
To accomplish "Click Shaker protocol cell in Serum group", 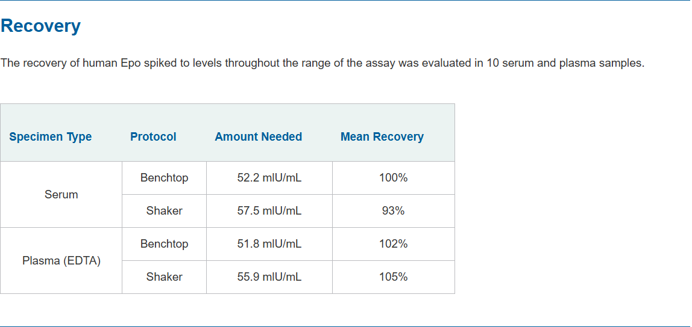I will tap(164, 211).
